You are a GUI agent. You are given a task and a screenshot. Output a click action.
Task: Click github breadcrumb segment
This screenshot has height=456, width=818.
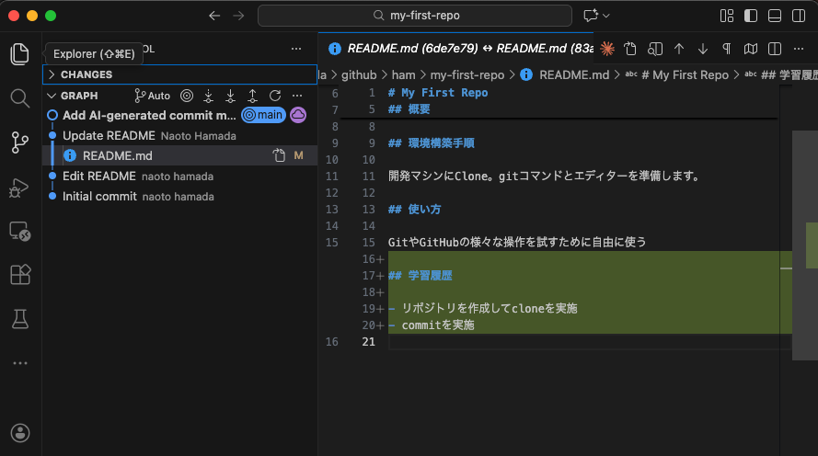(359, 75)
